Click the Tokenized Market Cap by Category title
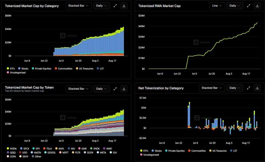 (x=32, y=6)
